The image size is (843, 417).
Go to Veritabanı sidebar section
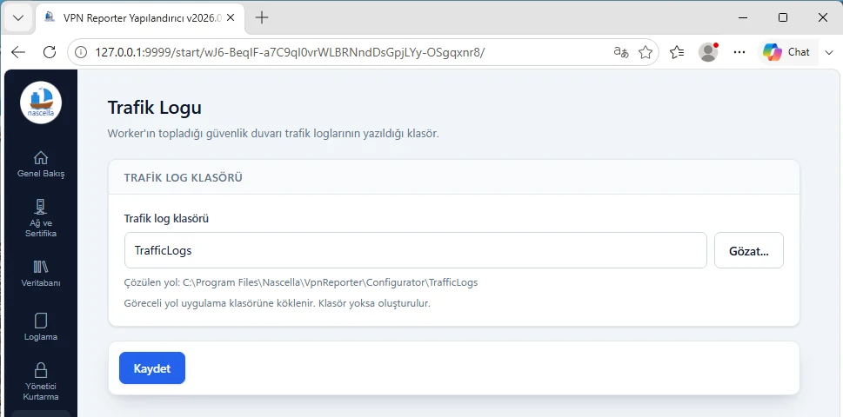click(x=40, y=273)
